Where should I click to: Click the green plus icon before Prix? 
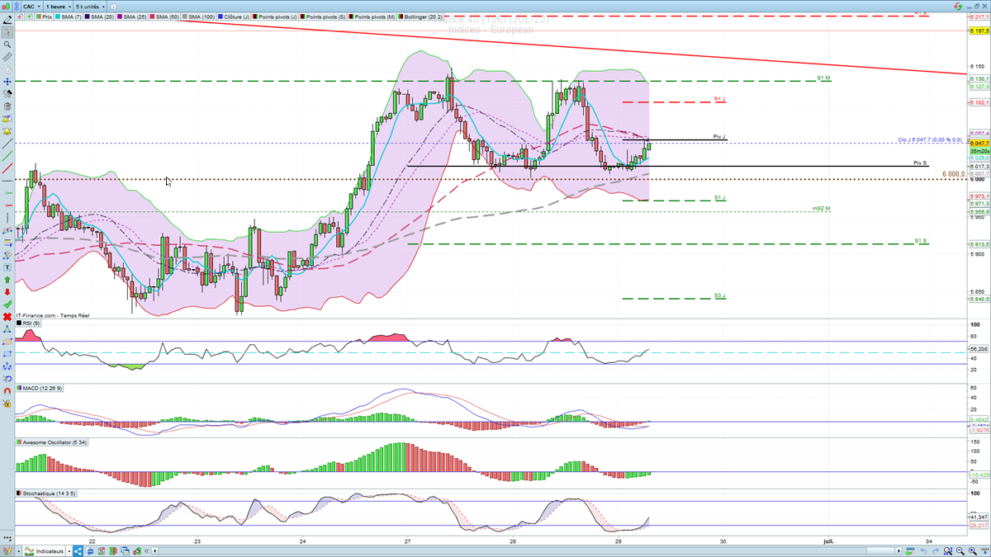(x=29, y=17)
